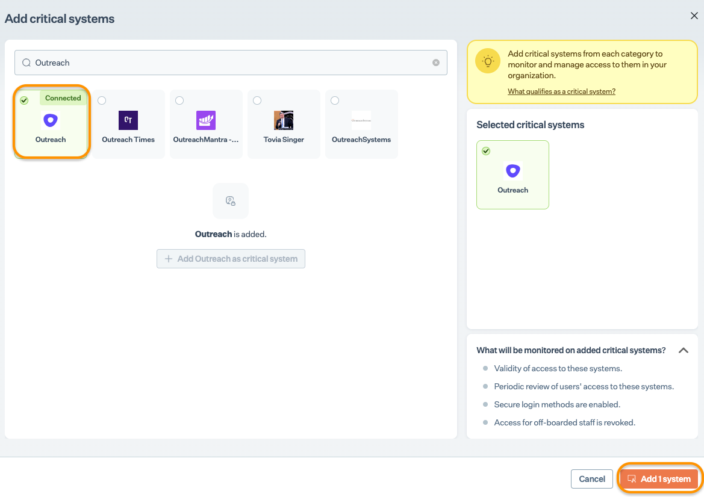Click the search magnifier icon
704x497 pixels.
point(26,63)
